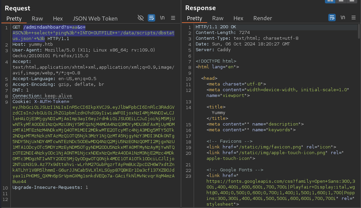Click the Connection: keep-alive header
The height and width of the screenshot is (208, 361).
42,96
